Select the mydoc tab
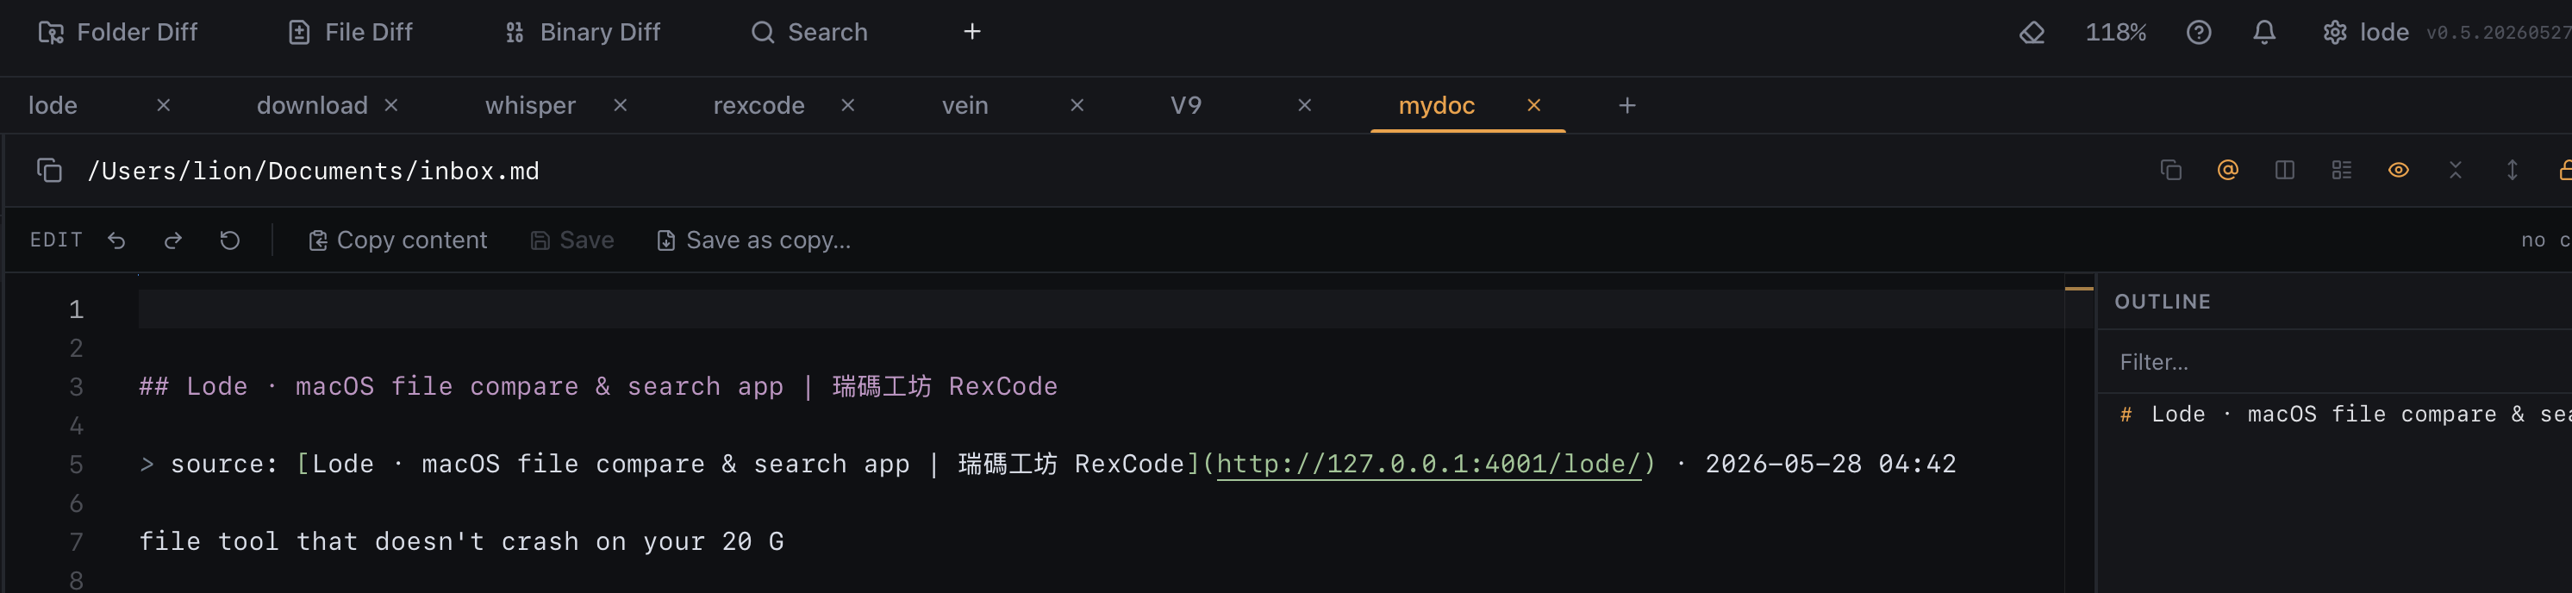The width and height of the screenshot is (2572, 593). click(1436, 105)
